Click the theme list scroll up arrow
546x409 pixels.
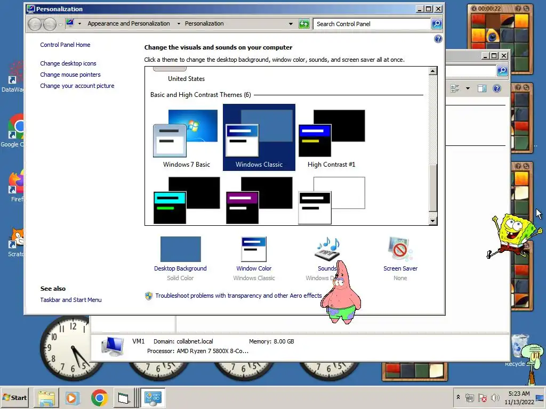pyautogui.click(x=433, y=71)
